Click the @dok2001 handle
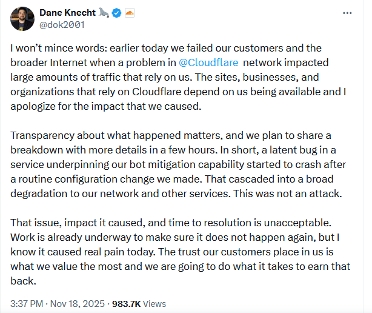Viewport: 372px width, 313px height. [60, 25]
